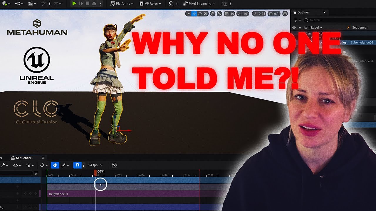376x211 pixels.
Task: Click the Outliner search field
Action: click(x=339, y=20)
